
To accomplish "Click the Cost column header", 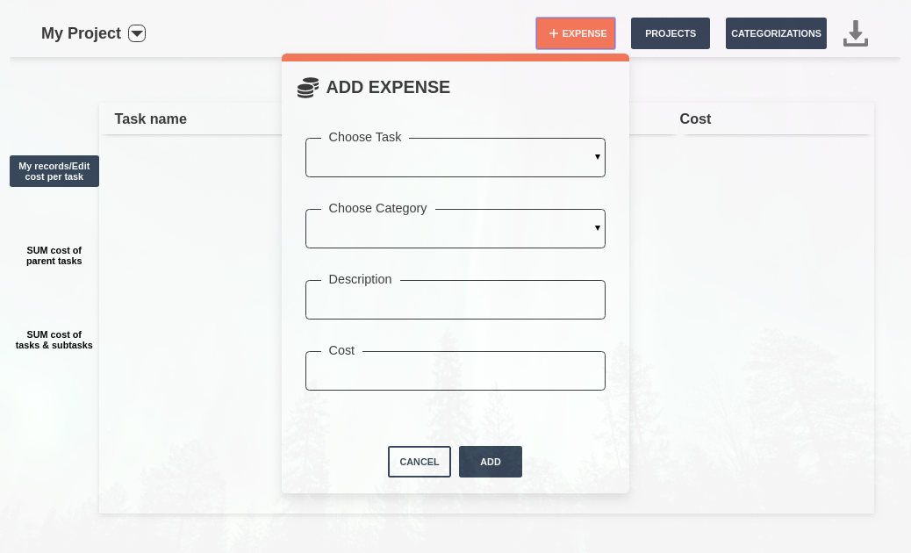I will [x=695, y=118].
